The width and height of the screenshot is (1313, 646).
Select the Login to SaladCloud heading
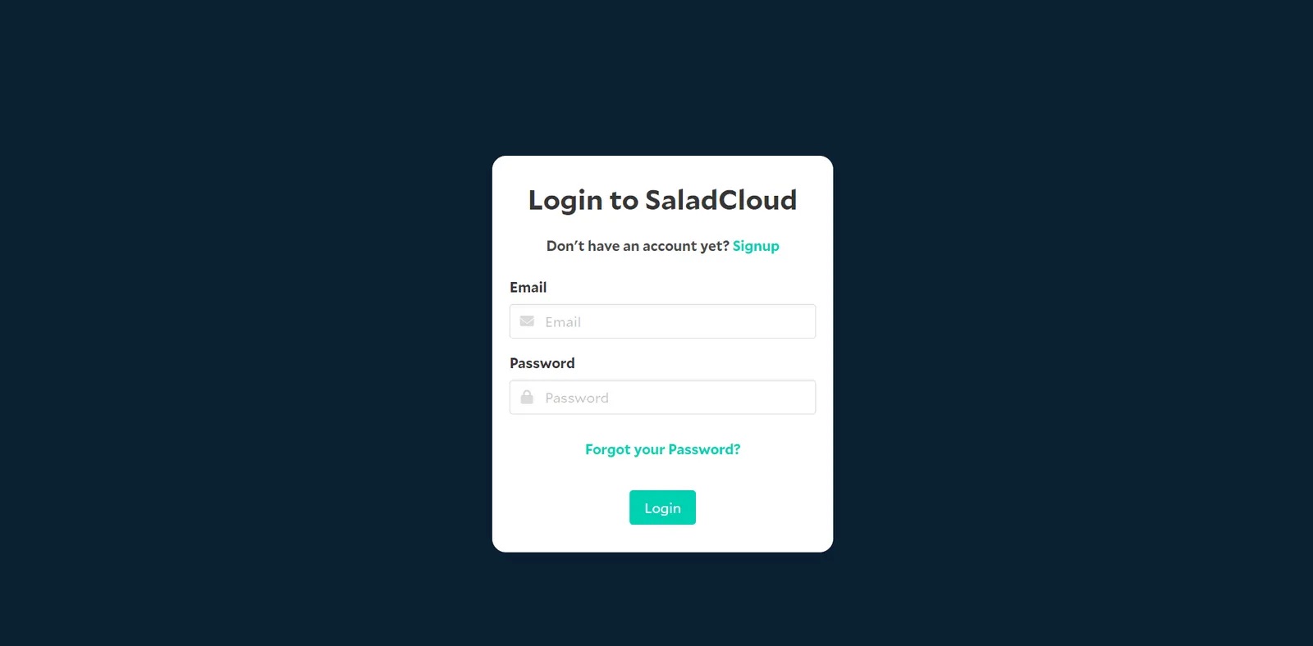[662, 200]
